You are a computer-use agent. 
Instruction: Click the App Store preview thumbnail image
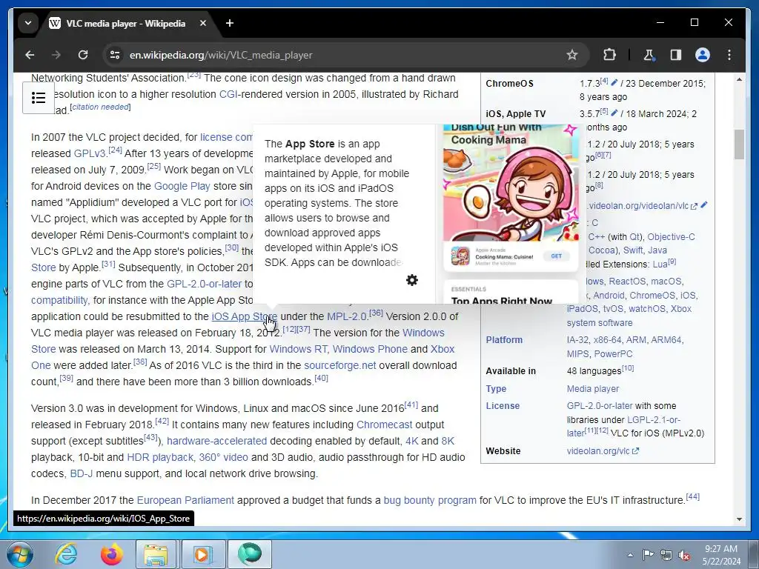coord(511,213)
